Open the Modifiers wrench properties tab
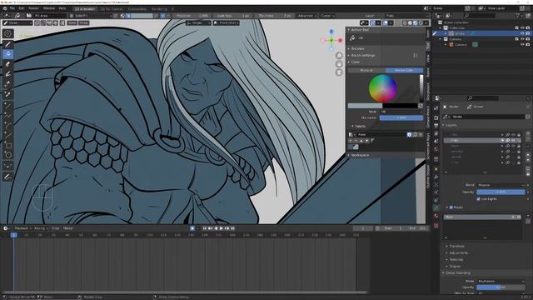Screen dimensions: 533x300 (436, 177)
